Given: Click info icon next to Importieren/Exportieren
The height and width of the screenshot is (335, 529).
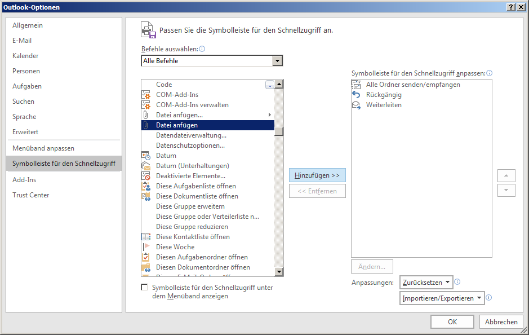Looking at the screenshot, I should point(489,298).
